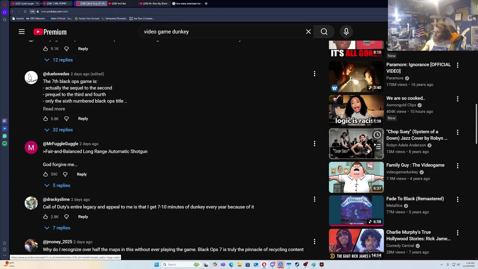
Task: Open more options for Family Guy Videogame
Action: tap(457, 166)
